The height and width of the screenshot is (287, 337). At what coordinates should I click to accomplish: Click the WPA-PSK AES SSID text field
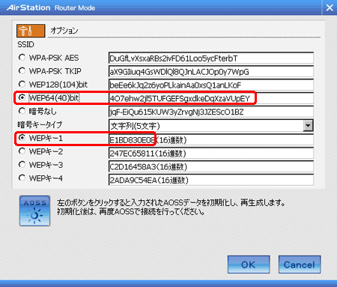211,58
